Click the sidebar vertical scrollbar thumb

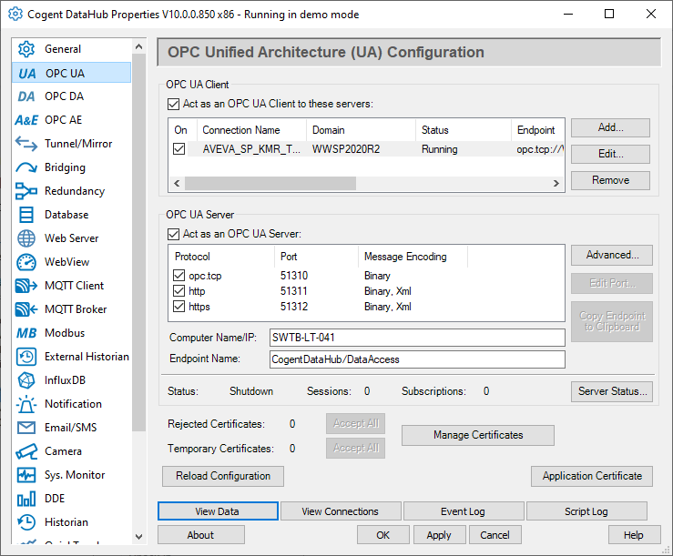pyautogui.click(x=138, y=242)
